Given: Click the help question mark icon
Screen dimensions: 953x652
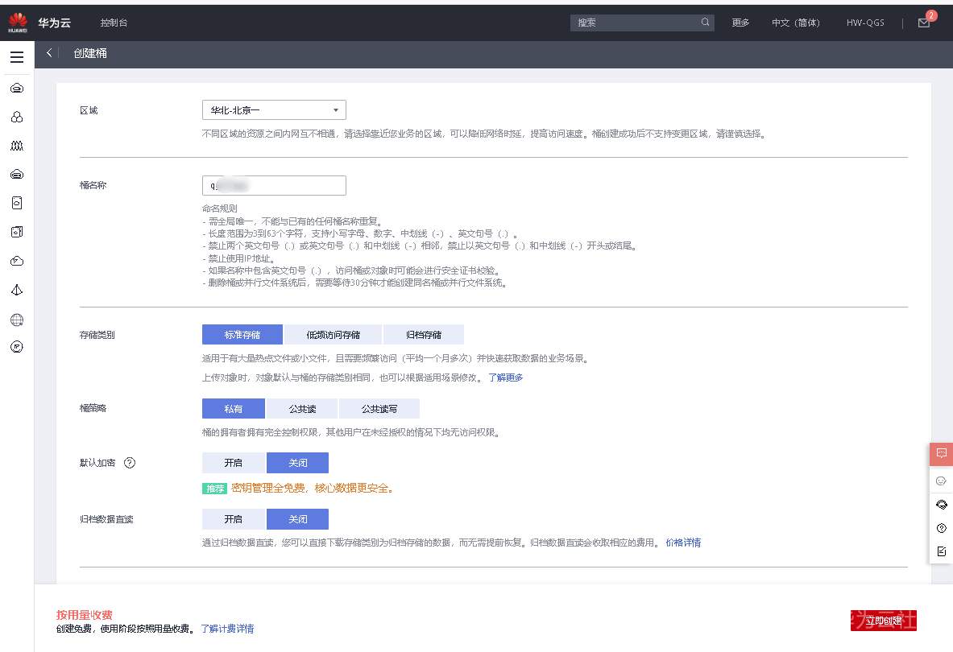Looking at the screenshot, I should tap(941, 527).
